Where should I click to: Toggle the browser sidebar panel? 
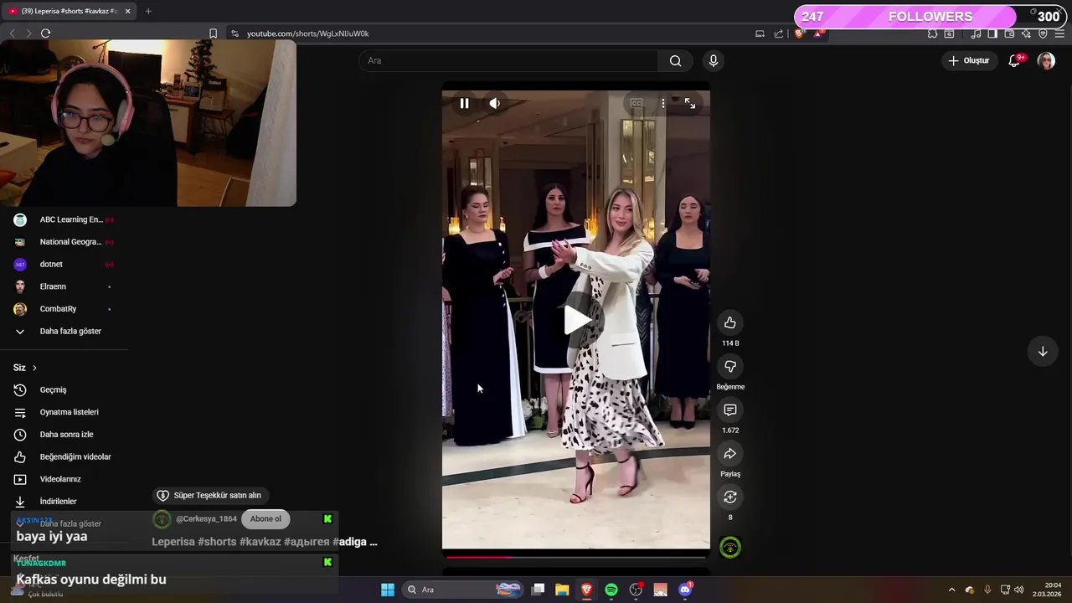click(x=992, y=33)
